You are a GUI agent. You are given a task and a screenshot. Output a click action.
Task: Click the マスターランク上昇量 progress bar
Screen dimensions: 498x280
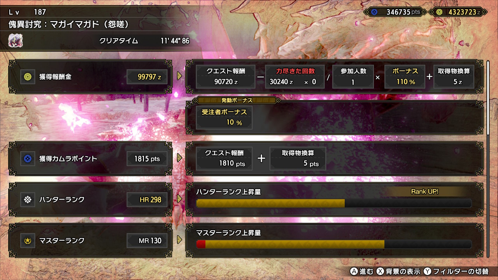pyautogui.click(x=334, y=244)
